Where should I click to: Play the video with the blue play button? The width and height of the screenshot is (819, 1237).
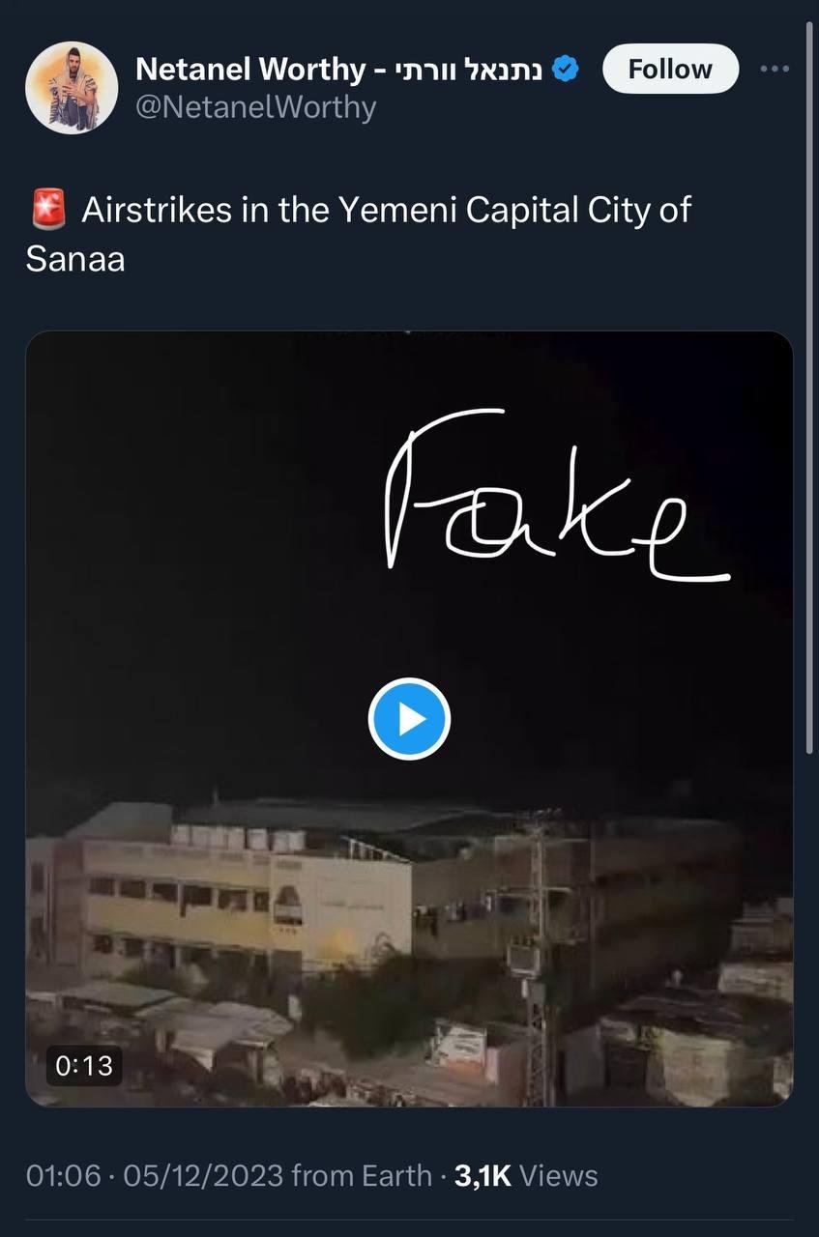409,719
